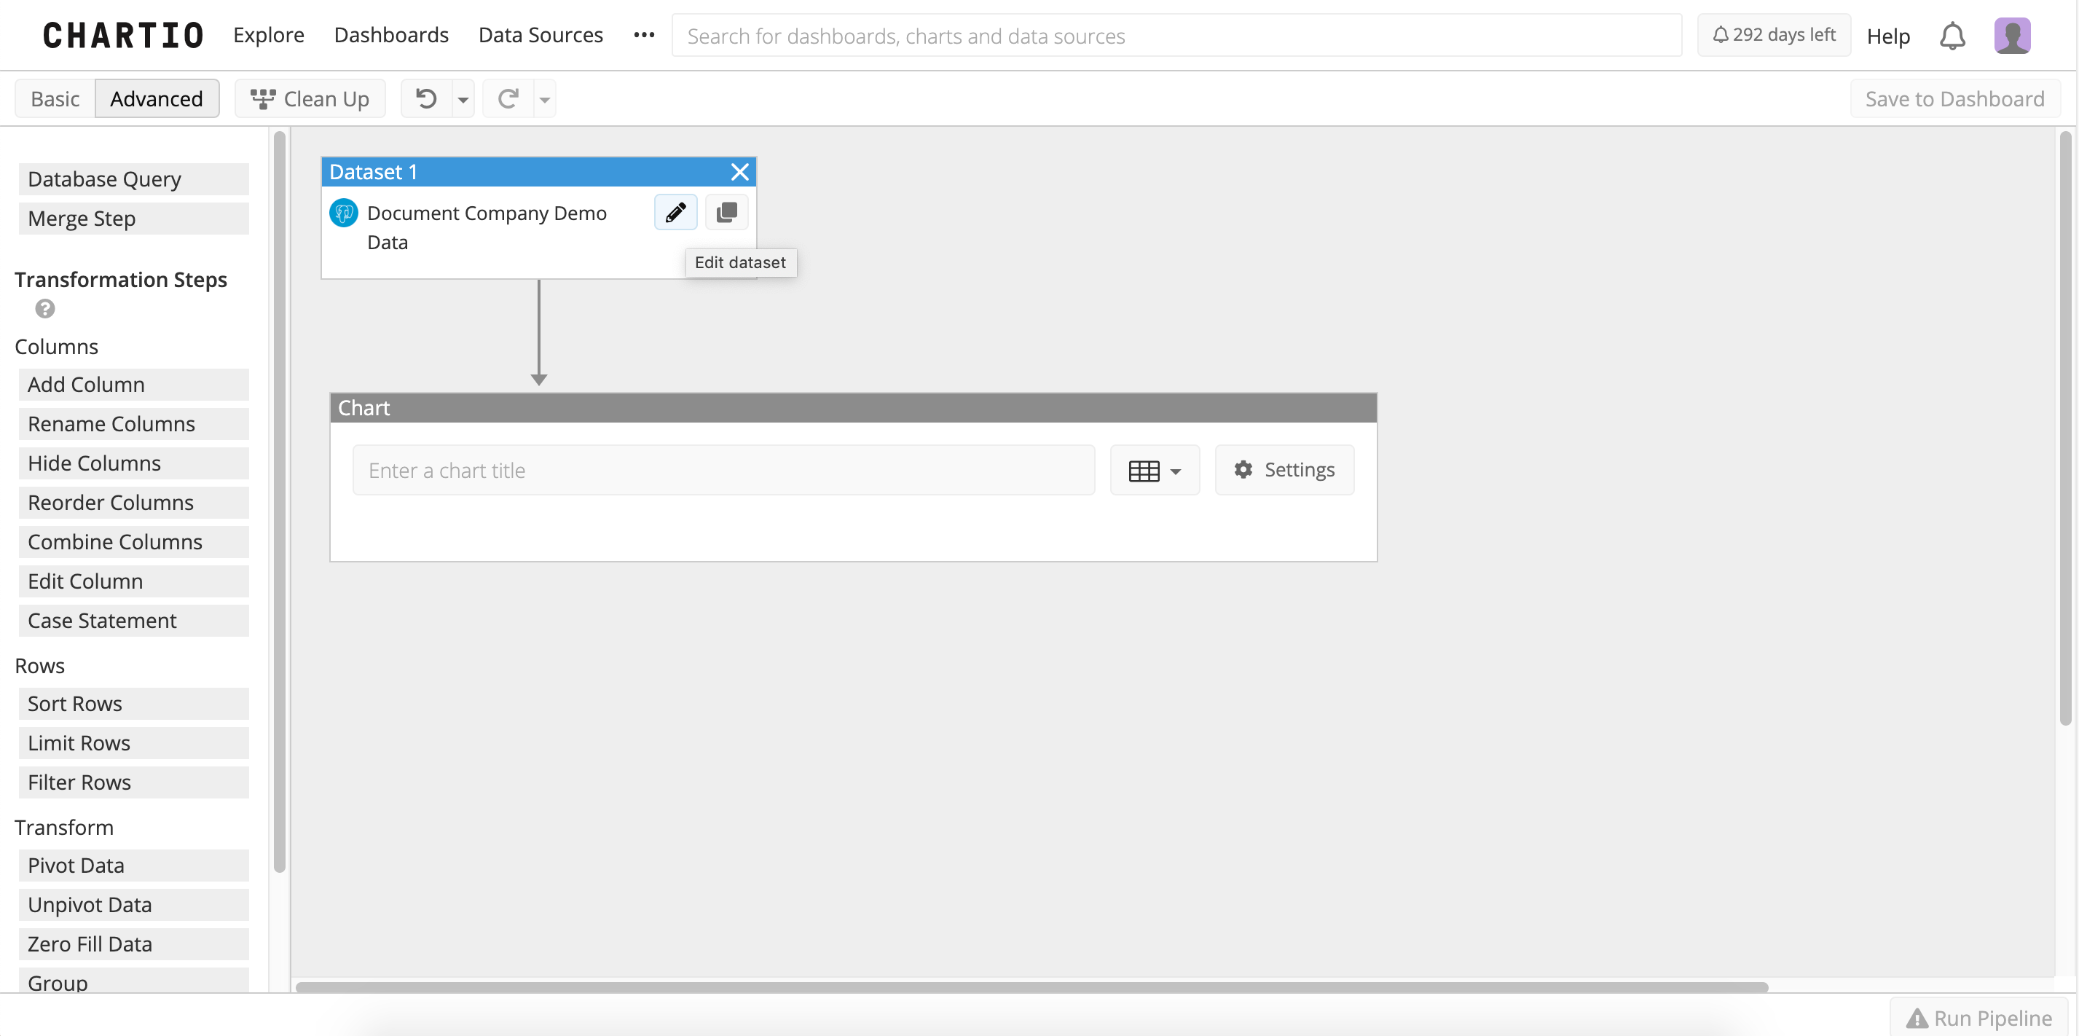Click the canvas vertical scrollbar
This screenshot has height=1036, width=2079.
[2065, 428]
